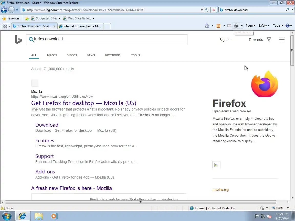Click the Quick Tabs grid icon
295x221 pixels.
pyautogui.click(x=5, y=26)
